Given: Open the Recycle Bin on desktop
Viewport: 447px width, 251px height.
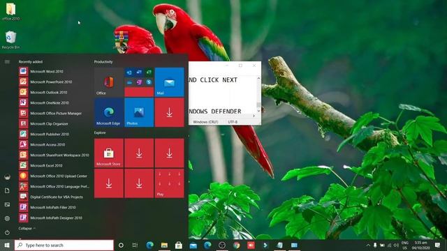Looking at the screenshot, I should pos(11,40).
